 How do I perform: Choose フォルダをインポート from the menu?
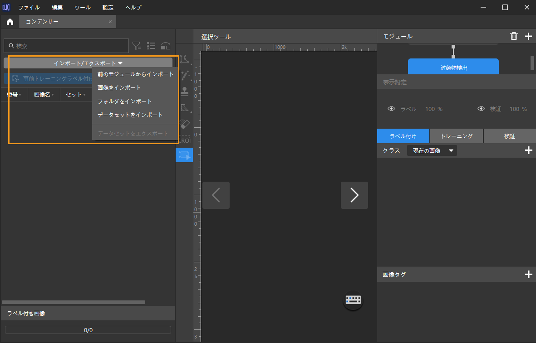coord(125,101)
